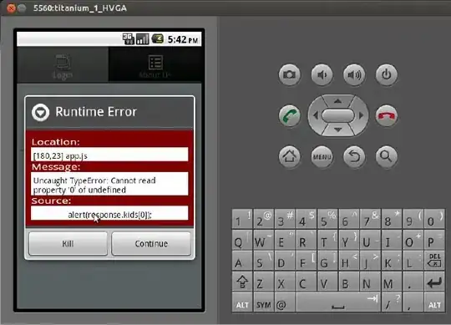Viewport: 451px width, 325px height.
Task: Click the period key on emulator keyboard
Action: (413, 282)
